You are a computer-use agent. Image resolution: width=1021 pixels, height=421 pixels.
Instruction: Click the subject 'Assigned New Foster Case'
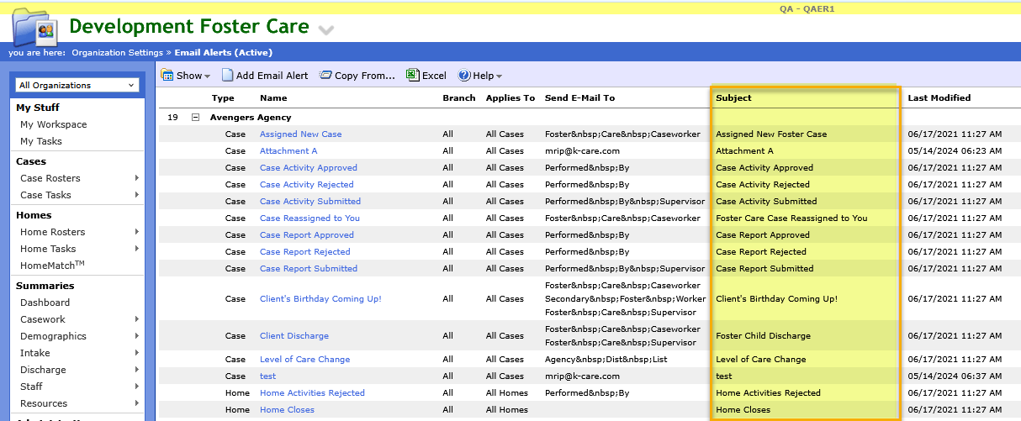tap(771, 134)
